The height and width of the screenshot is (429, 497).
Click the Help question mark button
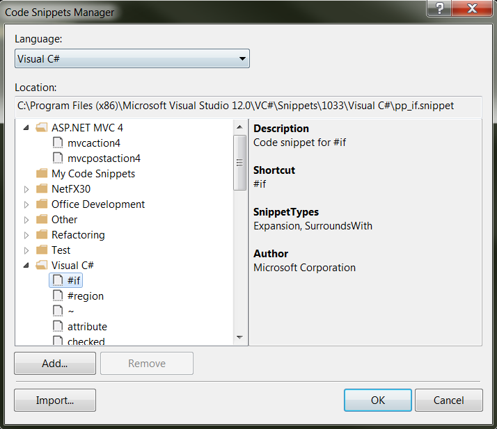pos(439,8)
